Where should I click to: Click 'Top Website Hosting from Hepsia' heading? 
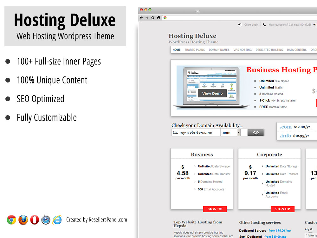click(x=198, y=224)
